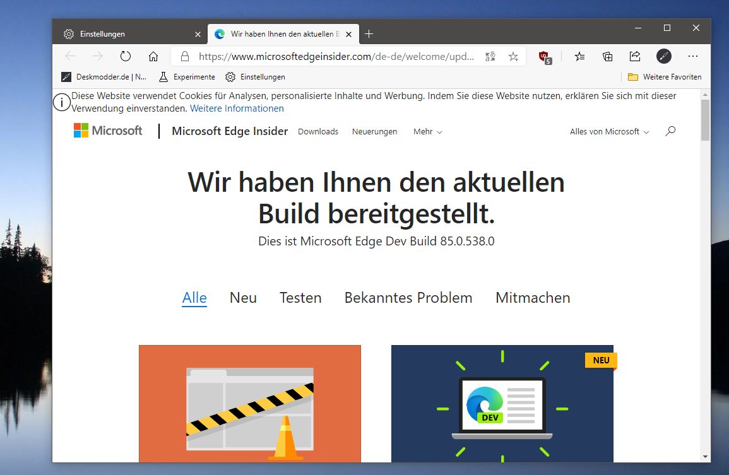Open the Neuerungen menu item
The height and width of the screenshot is (475, 729).
(x=375, y=132)
